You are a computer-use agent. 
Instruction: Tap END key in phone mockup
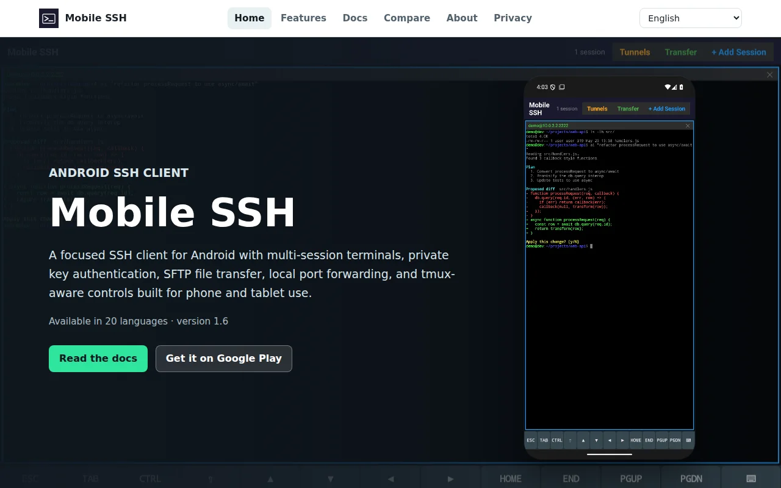point(649,440)
